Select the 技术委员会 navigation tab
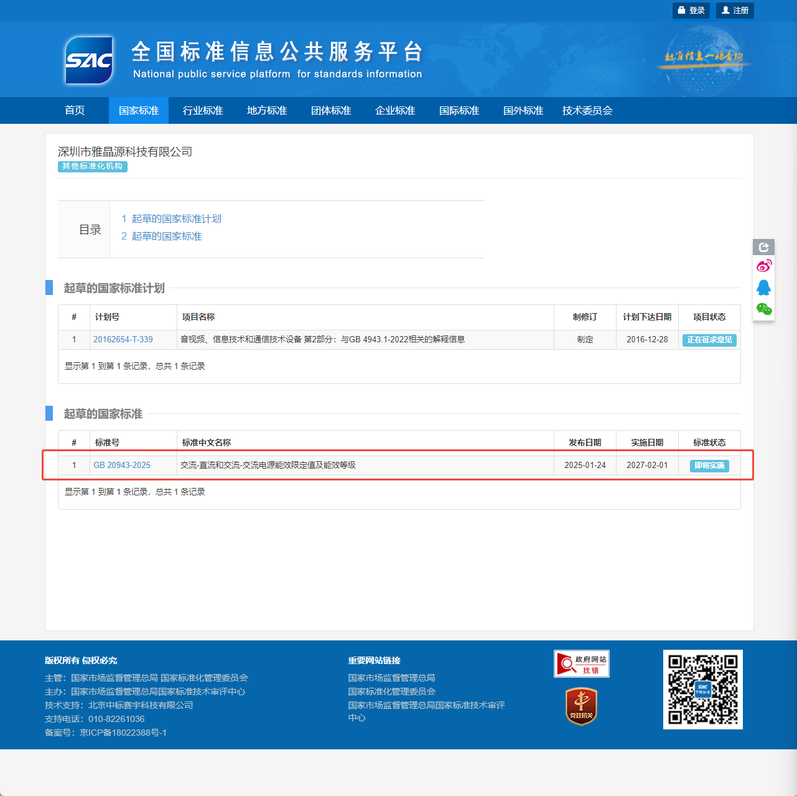This screenshot has width=797, height=796. 587,111
